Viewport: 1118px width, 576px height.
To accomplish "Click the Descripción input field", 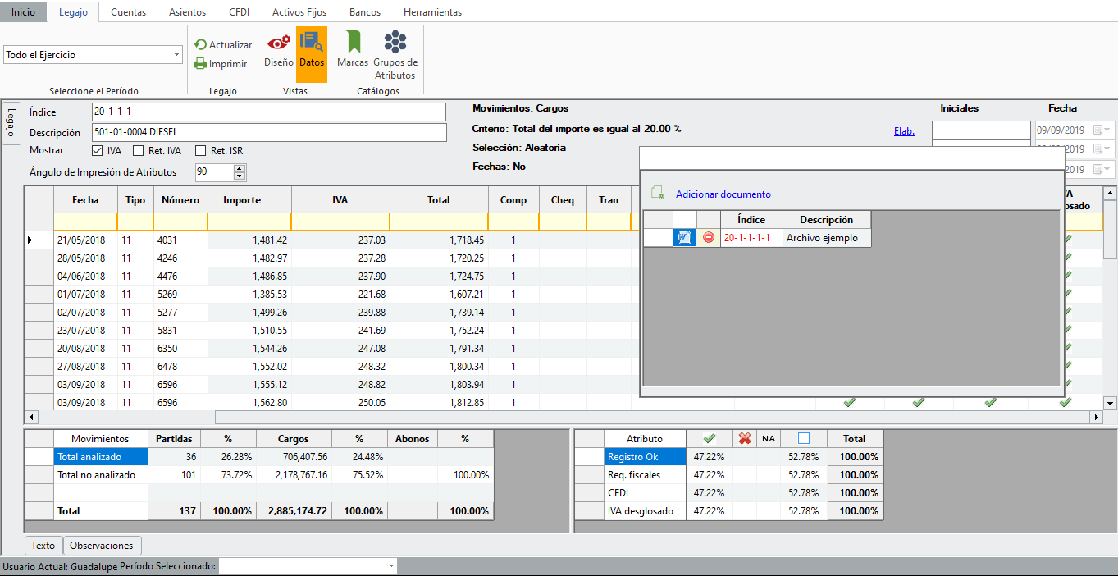I will (269, 132).
